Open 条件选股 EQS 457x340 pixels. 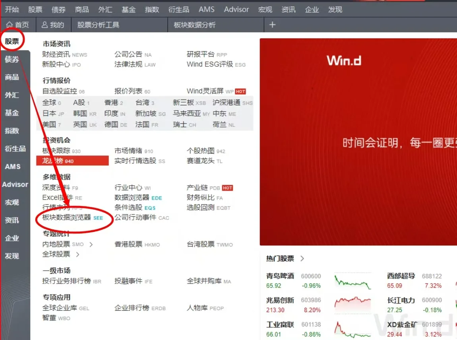point(135,207)
